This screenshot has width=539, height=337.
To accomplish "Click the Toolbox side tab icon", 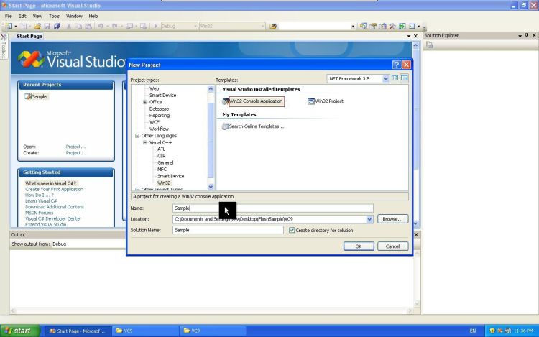I will [x=4, y=37].
